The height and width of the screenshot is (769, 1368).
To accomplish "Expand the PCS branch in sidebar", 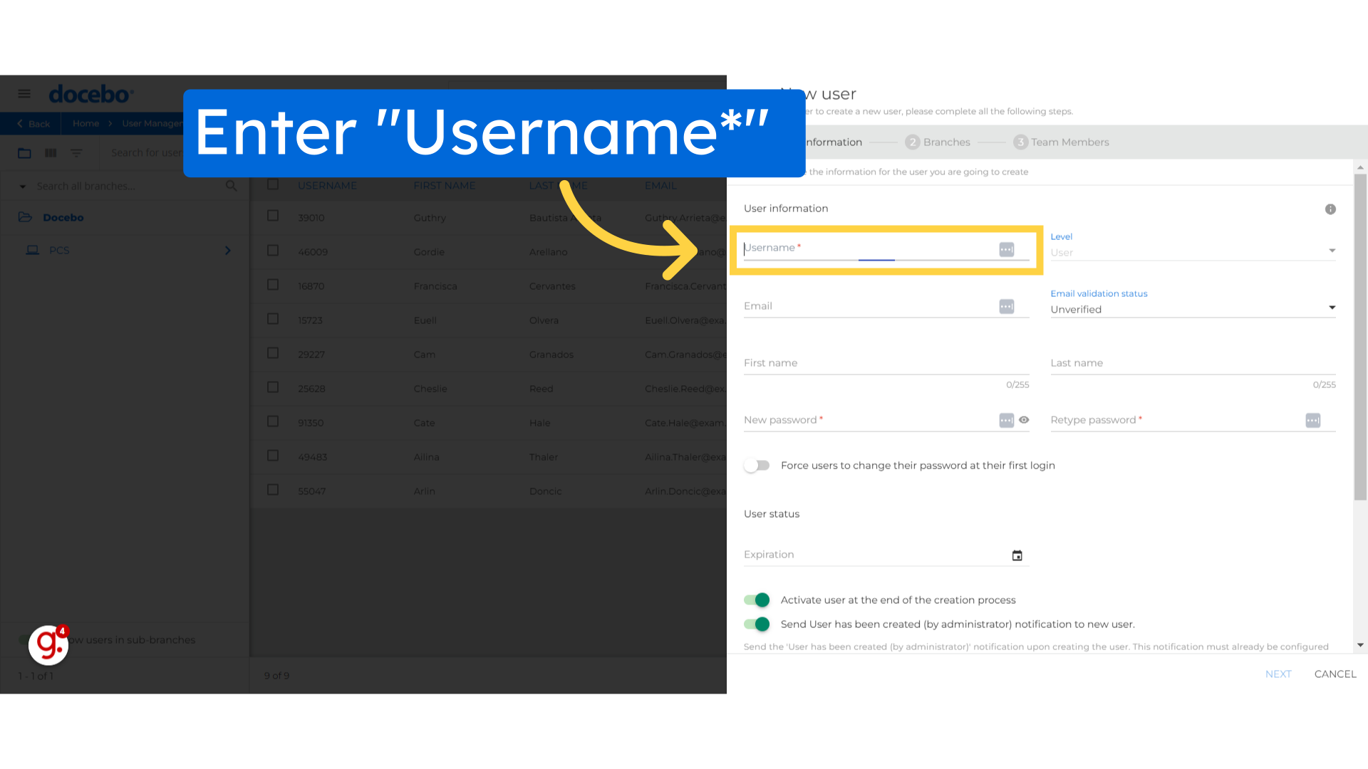I will click(228, 250).
